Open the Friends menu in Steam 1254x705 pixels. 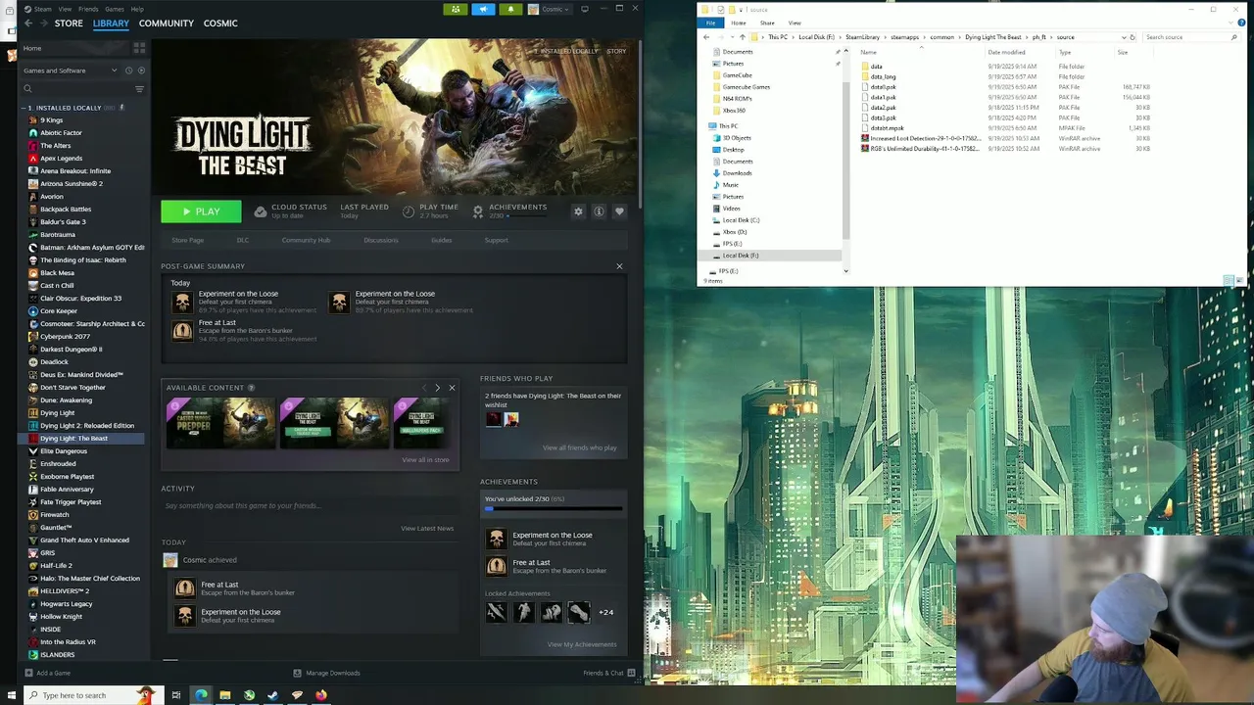click(x=88, y=9)
